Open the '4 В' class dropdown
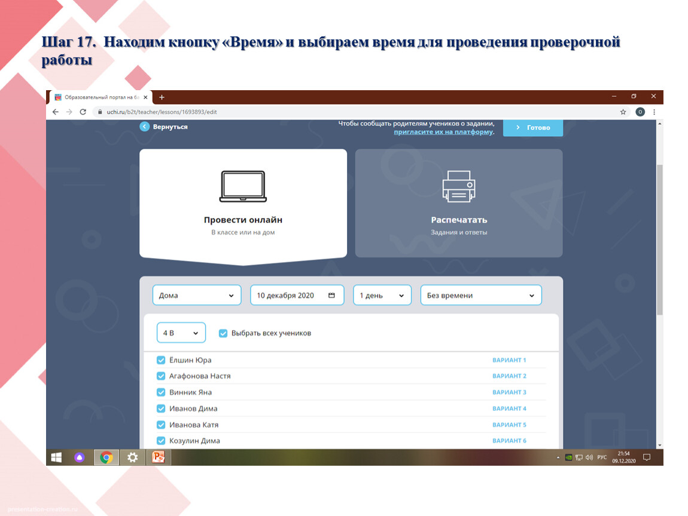This screenshot has height=516, width=688. [181, 333]
